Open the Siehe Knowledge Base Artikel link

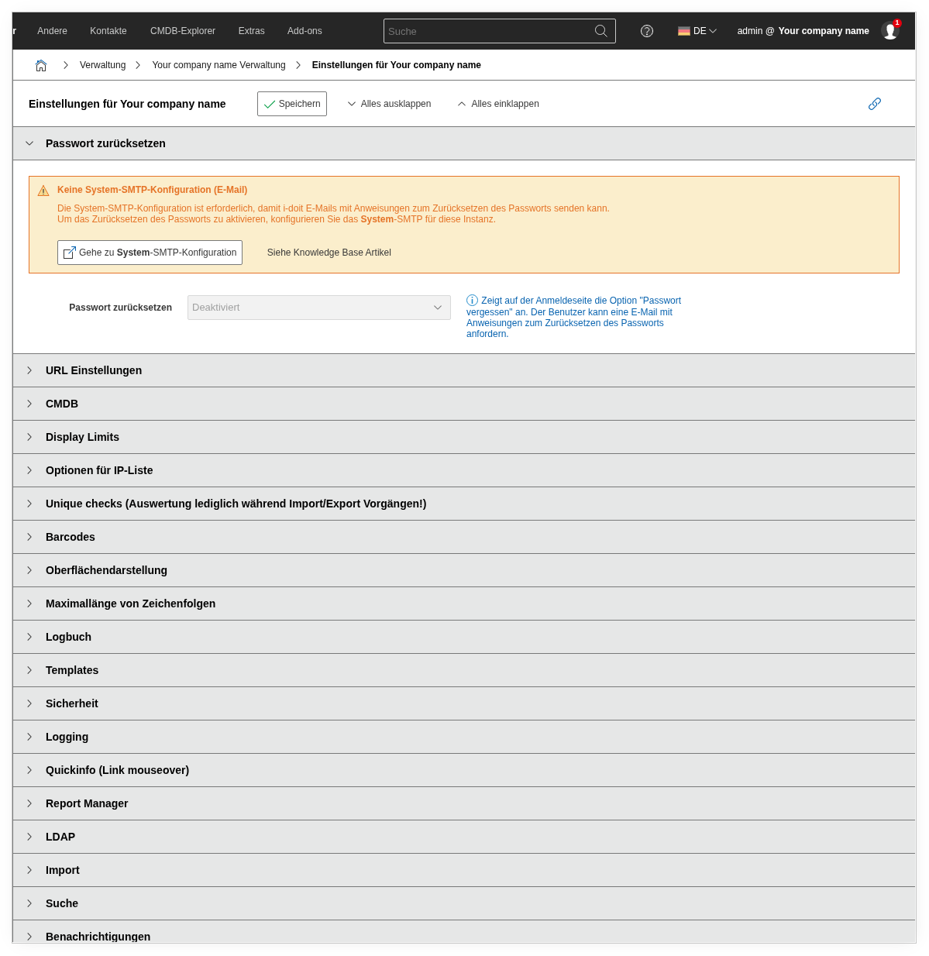click(329, 253)
